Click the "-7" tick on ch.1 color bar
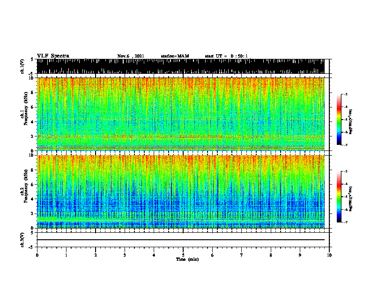This screenshot has height=286, width=371. point(346,145)
